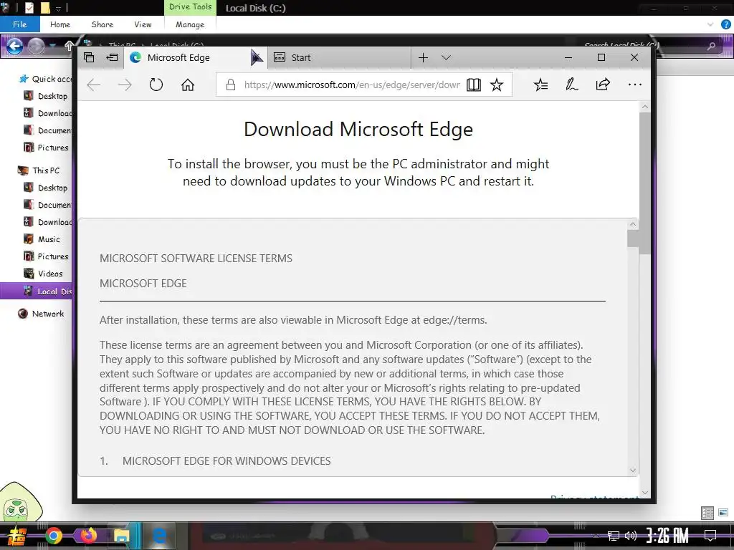The width and height of the screenshot is (734, 550).
Task: Click the Edge tabs-set-aside icon
Action: pyautogui.click(x=89, y=57)
